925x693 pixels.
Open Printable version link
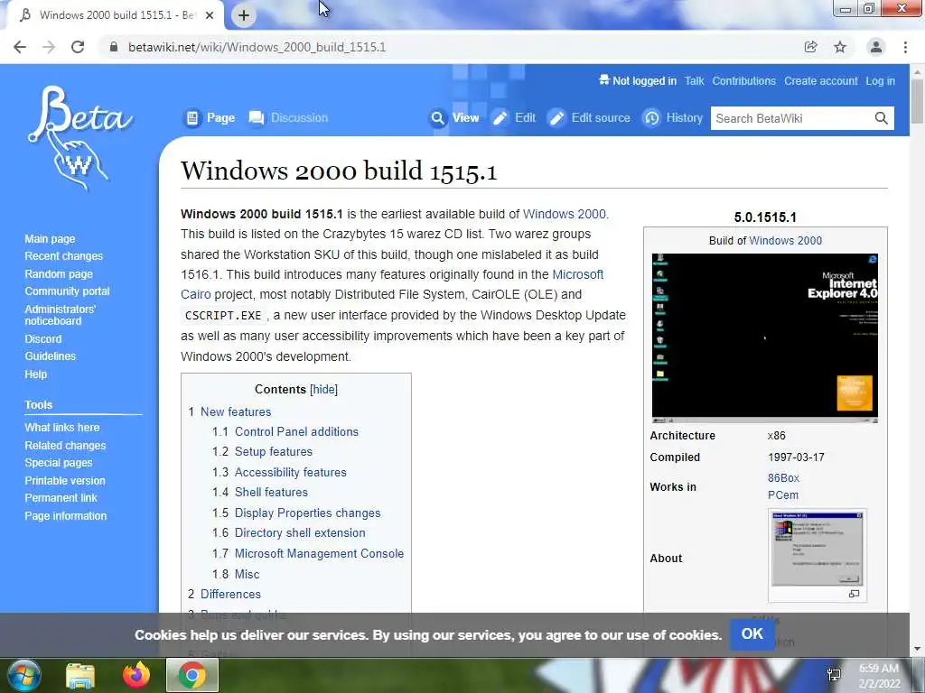pyautogui.click(x=65, y=481)
